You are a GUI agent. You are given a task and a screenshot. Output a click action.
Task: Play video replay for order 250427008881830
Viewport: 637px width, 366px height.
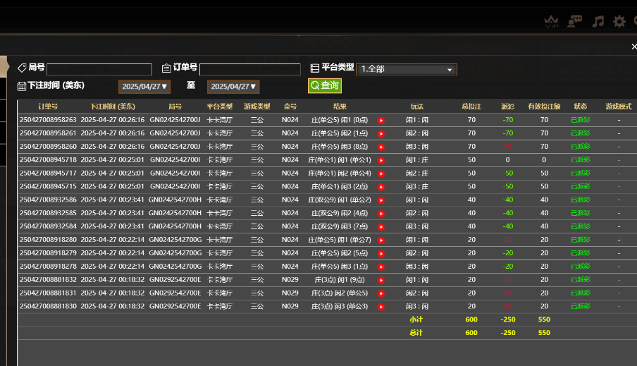coord(381,306)
